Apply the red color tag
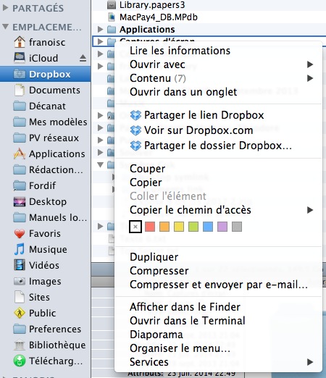Screen dimensions: 326x378 [150, 227]
